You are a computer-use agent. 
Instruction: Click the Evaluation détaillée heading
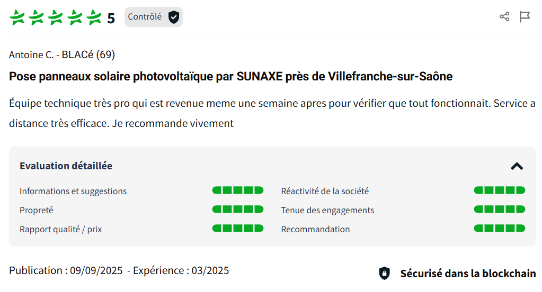click(66, 166)
